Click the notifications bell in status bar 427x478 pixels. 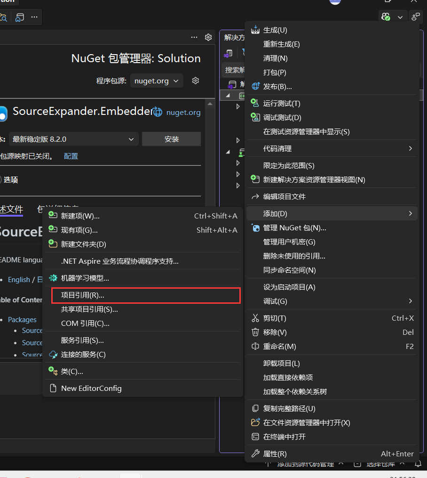point(418,464)
